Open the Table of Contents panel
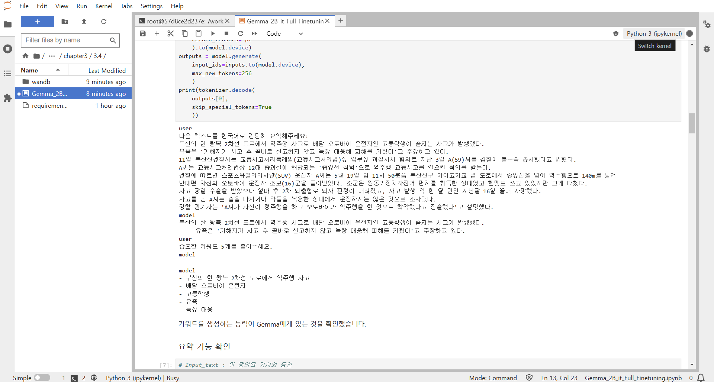Screen dimensions: 714x382 coord(7,74)
